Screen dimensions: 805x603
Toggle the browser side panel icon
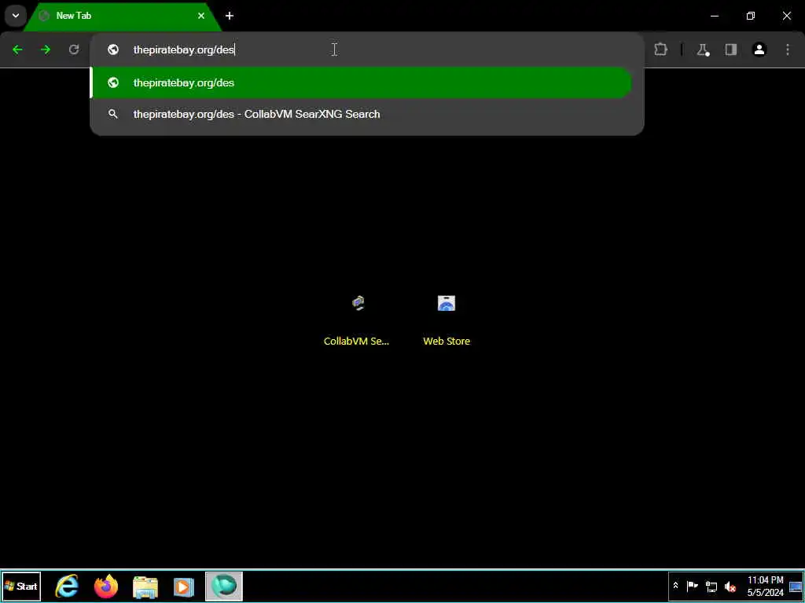tap(730, 49)
